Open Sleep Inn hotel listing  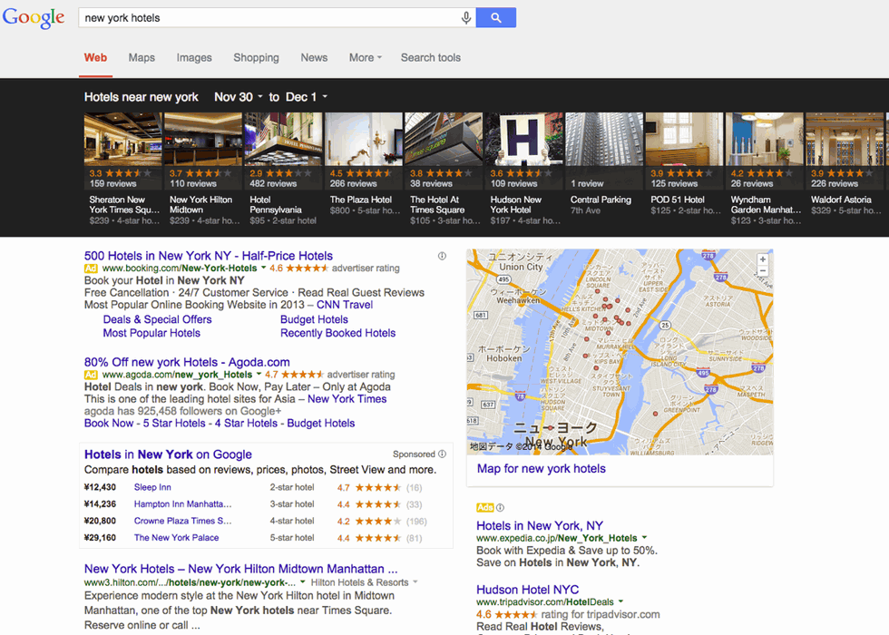pos(152,487)
